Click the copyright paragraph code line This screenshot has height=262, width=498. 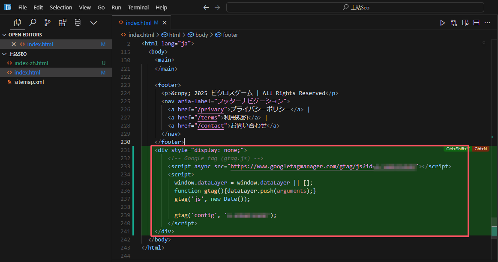pos(250,93)
